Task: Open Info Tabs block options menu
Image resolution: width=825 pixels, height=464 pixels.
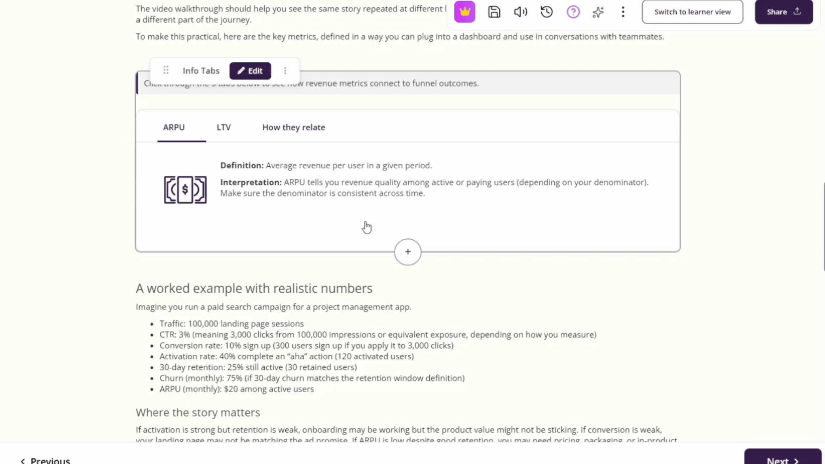Action: (285, 71)
